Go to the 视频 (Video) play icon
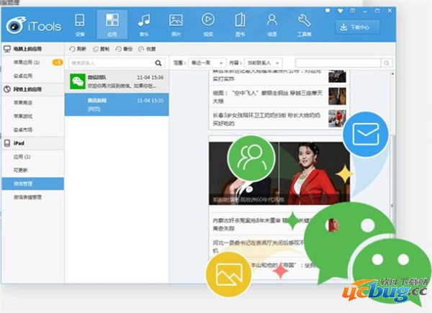 pos(207,23)
